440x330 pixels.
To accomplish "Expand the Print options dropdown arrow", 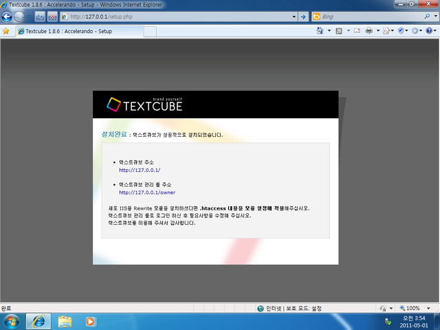I will click(377, 30).
